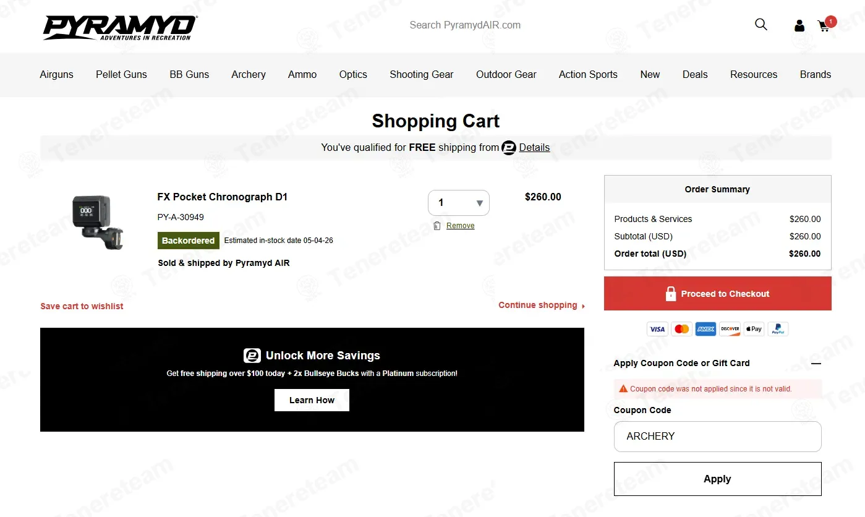Image resolution: width=865 pixels, height=517 pixels.
Task: Open the Airguns menu
Action: [x=56, y=74]
